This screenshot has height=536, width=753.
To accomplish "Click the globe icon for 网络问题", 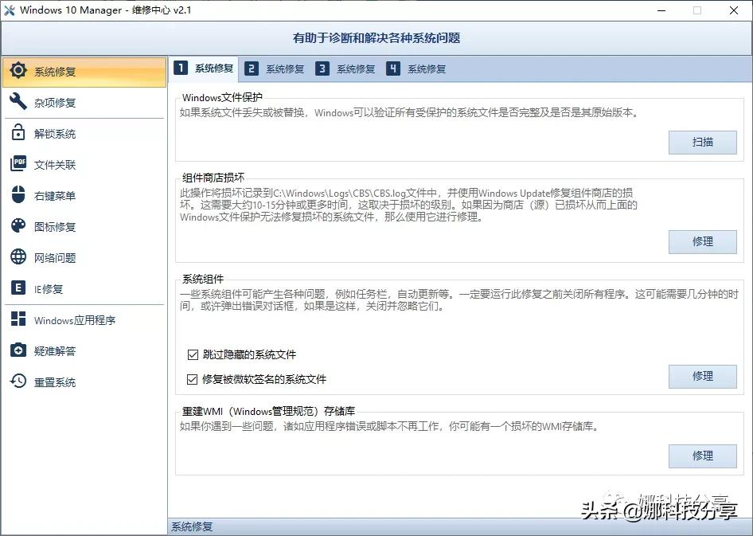I will point(18,257).
